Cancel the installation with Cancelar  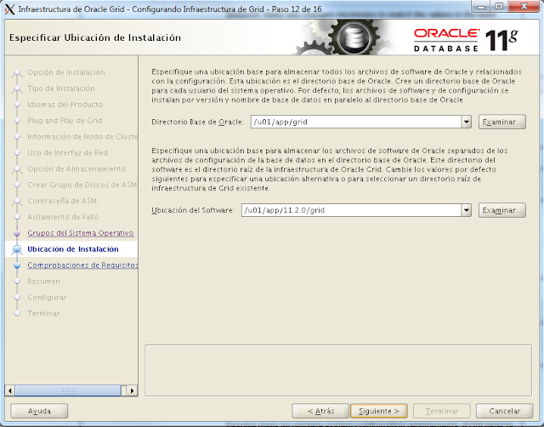tap(504, 411)
